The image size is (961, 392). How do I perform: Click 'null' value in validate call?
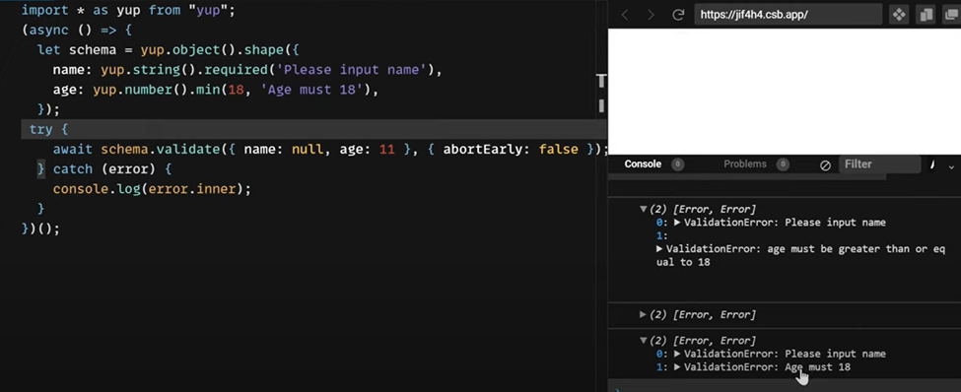308,149
